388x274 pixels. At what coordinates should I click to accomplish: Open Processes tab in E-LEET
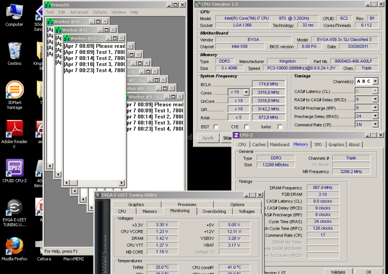tap(187, 205)
